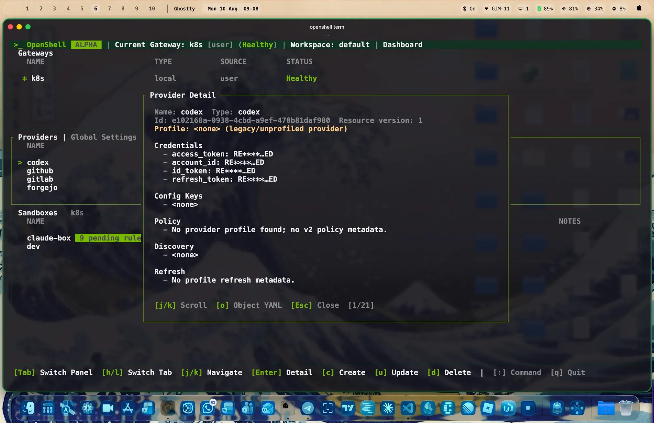This screenshot has height=423, width=654.
Task: Click the Profile: <none> warning line
Action: 250,129
